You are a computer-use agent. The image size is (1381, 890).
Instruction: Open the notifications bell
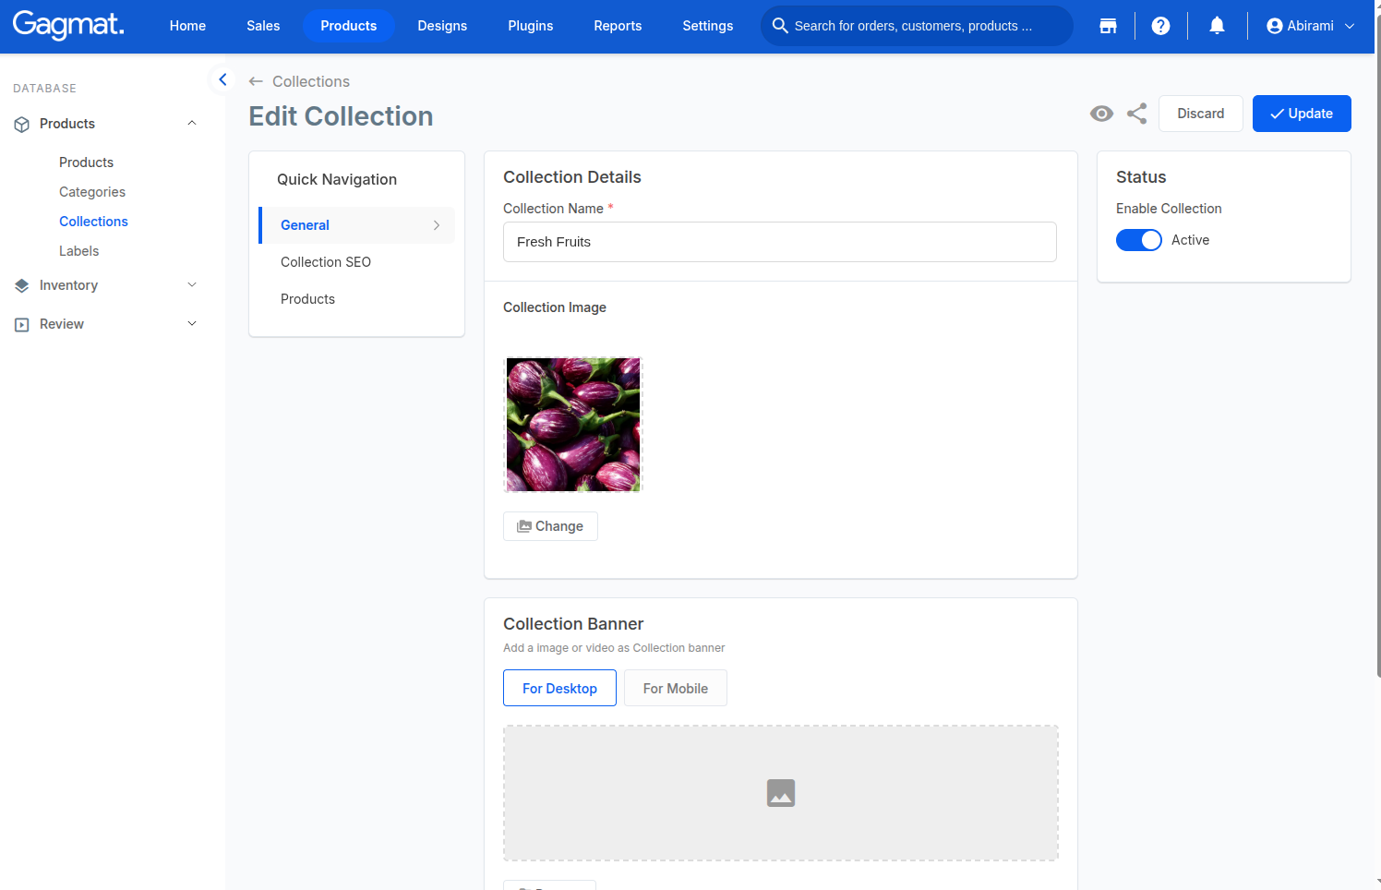click(1218, 26)
